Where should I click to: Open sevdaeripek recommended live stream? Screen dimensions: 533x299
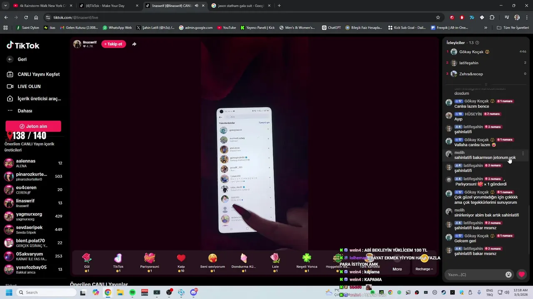click(x=33, y=230)
